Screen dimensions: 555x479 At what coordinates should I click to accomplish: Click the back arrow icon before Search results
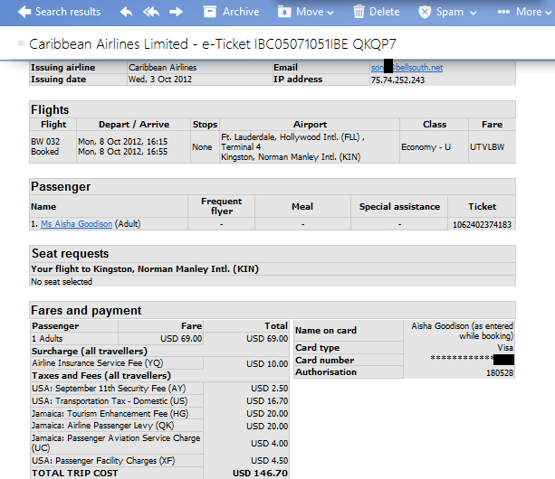coord(24,12)
